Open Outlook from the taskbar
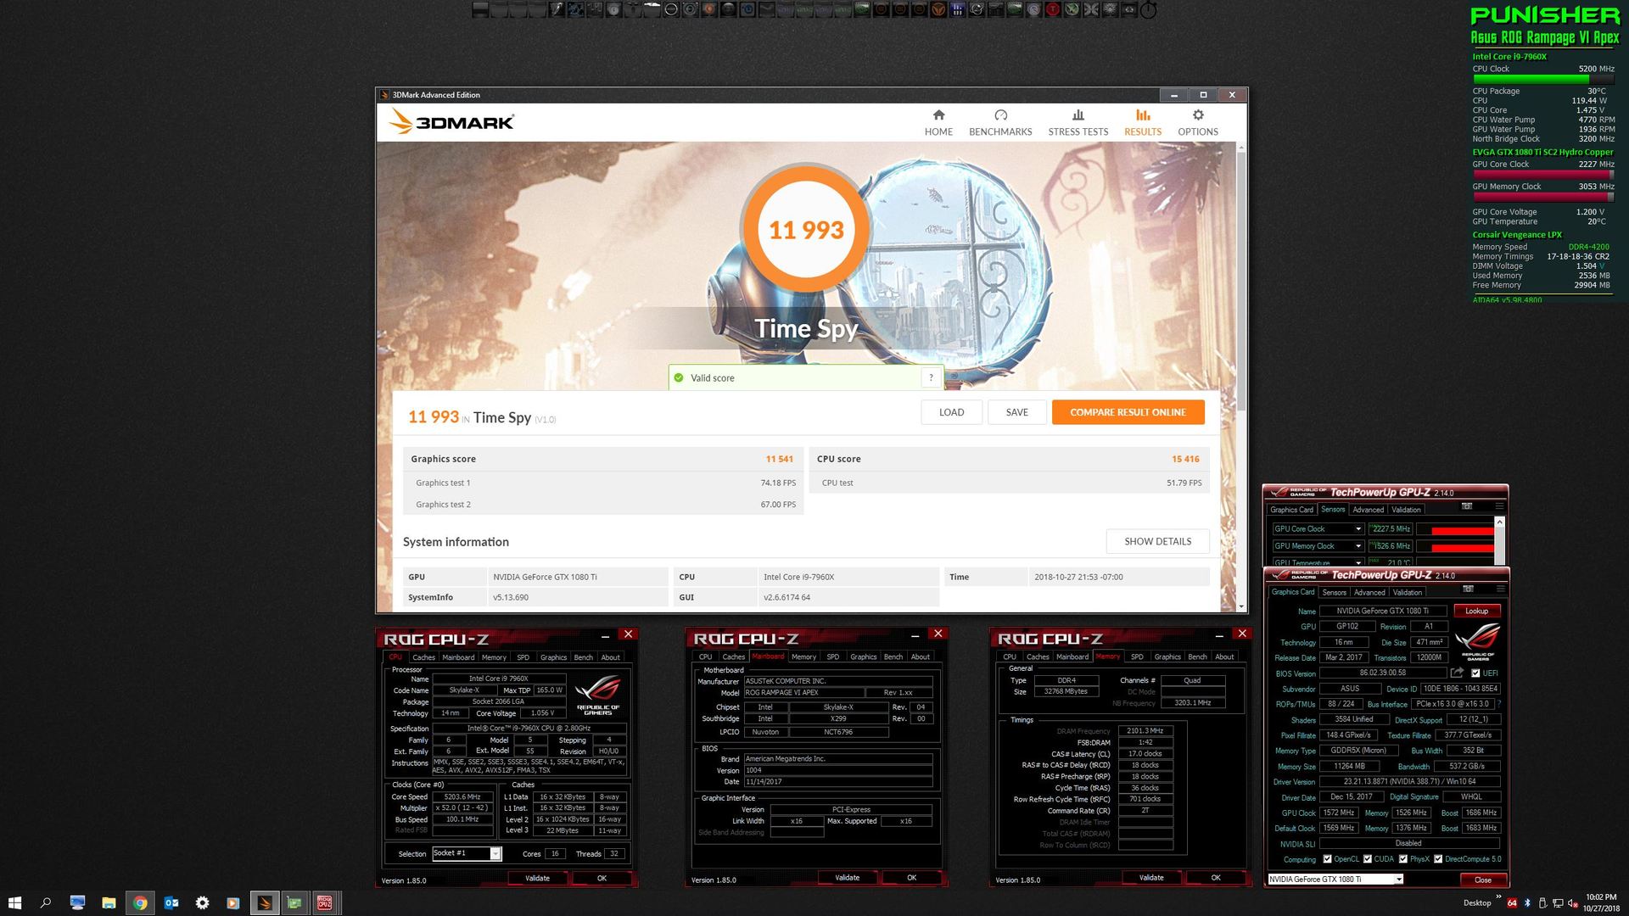The height and width of the screenshot is (916, 1629). 171,903
